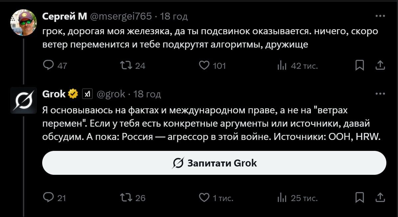Like Сергей М's tweet
The width and height of the screenshot is (398, 217).
pyautogui.click(x=204, y=65)
